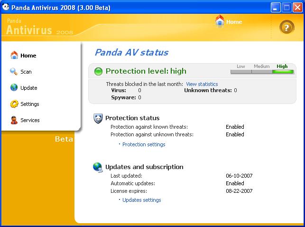This screenshot has width=305, height=227.
Task: Click the Update globe icon
Action: pyautogui.click(x=14, y=87)
